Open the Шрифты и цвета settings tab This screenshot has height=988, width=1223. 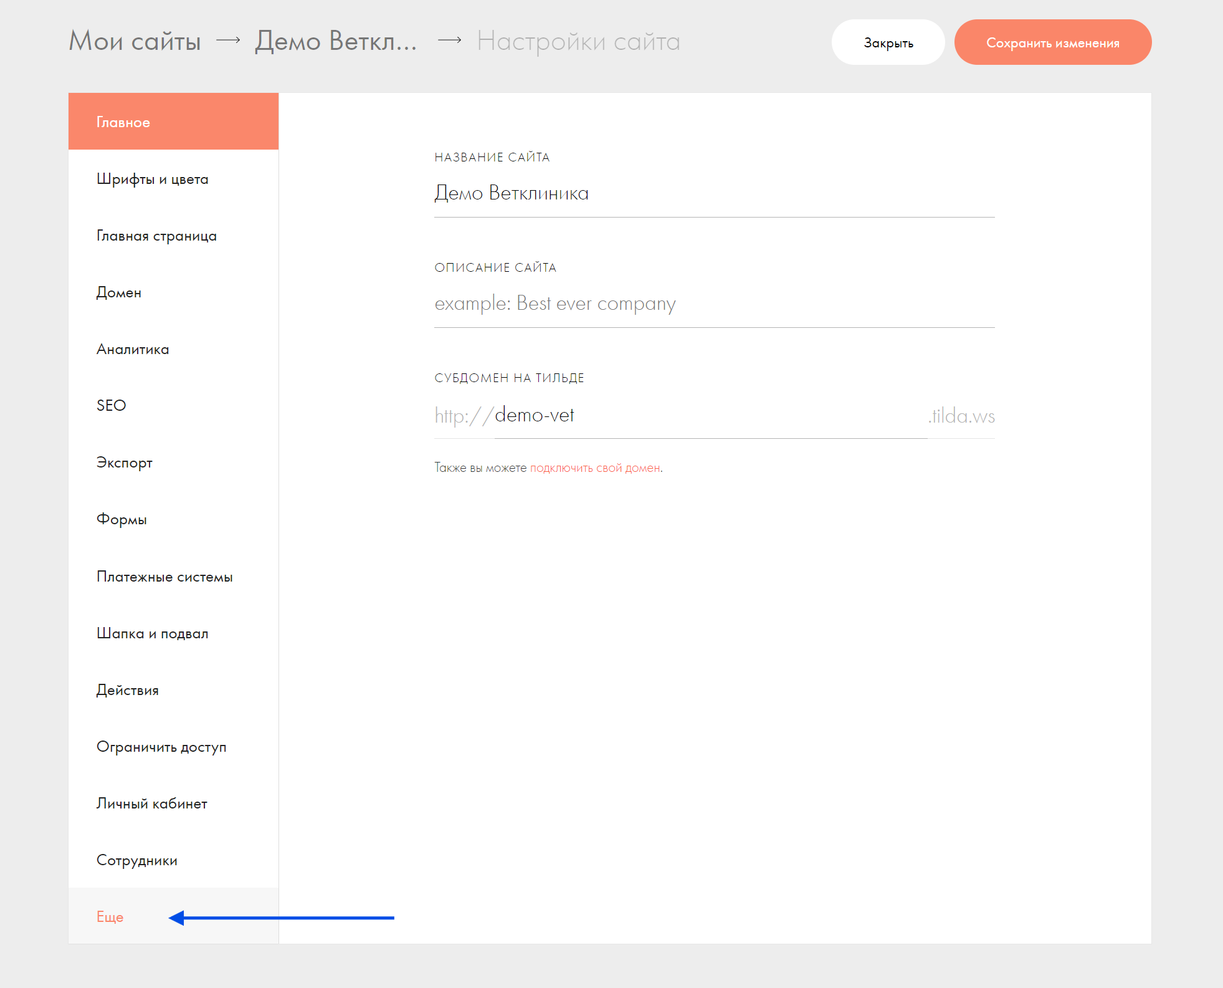coord(152,180)
